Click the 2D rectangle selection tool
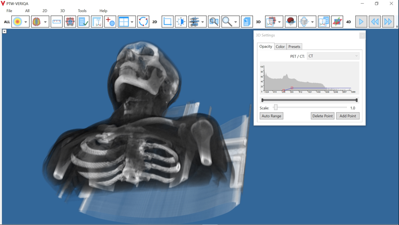 [x=167, y=21]
